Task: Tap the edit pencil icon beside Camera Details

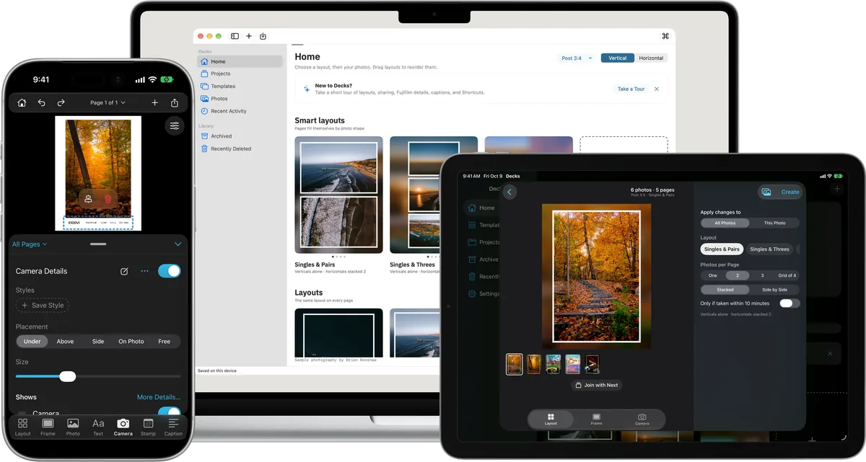Action: point(124,271)
